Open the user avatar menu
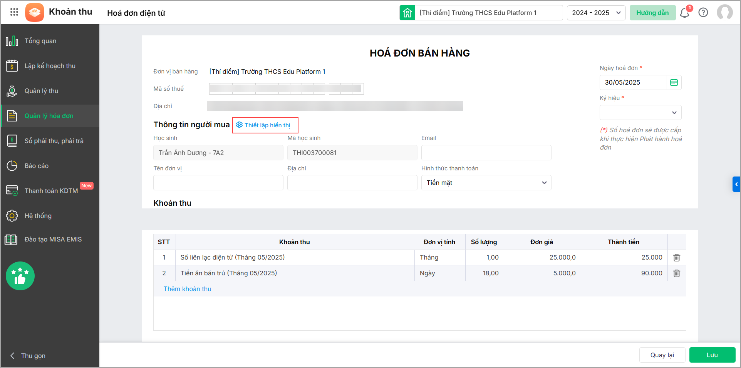 (725, 12)
